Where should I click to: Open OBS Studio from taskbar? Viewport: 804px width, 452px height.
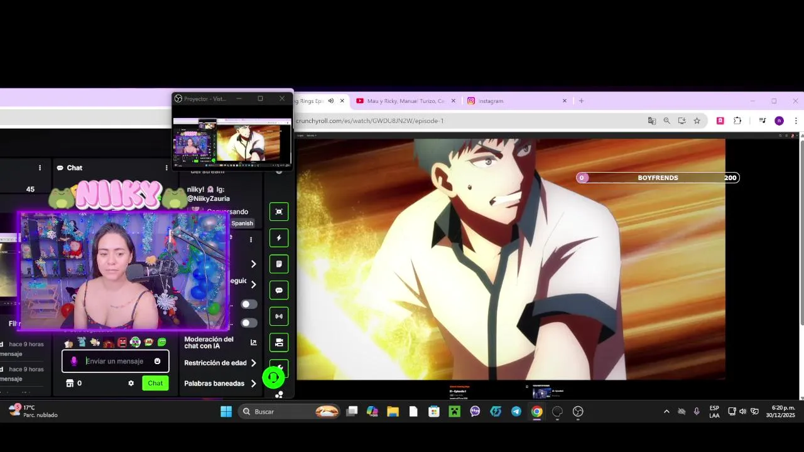[578, 411]
